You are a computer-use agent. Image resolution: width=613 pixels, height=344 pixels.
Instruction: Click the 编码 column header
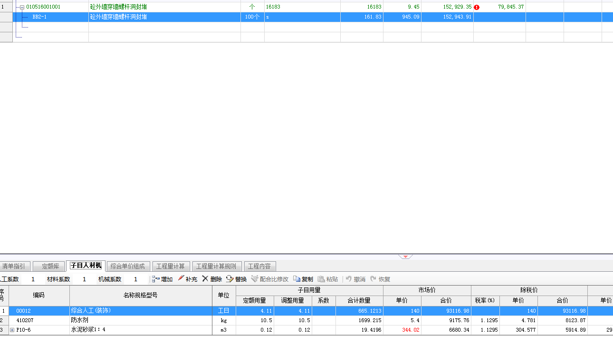[39, 295]
